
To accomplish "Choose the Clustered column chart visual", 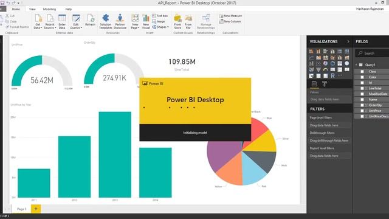I will (332, 51).
